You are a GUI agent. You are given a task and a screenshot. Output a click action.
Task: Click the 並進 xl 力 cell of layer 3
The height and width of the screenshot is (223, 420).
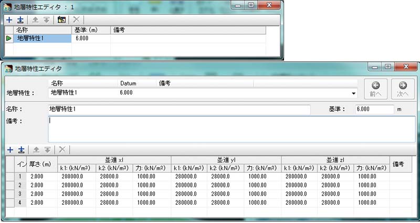[x=152, y=194]
